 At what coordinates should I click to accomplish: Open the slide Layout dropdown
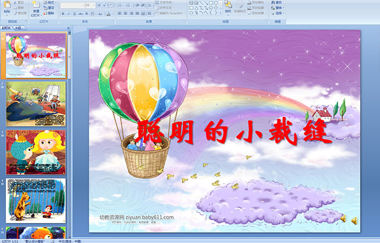click(x=50, y=3)
